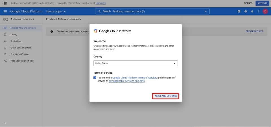Click the API logo icon in sidebar
Viewport: 271px width, 127px height.
pos(5,19)
